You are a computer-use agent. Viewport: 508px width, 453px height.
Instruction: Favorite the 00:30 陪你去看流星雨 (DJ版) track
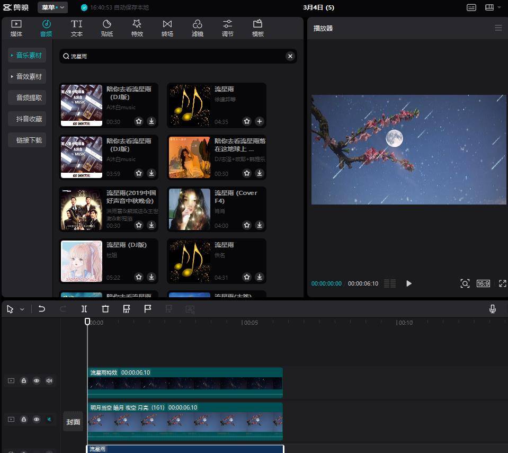point(139,121)
